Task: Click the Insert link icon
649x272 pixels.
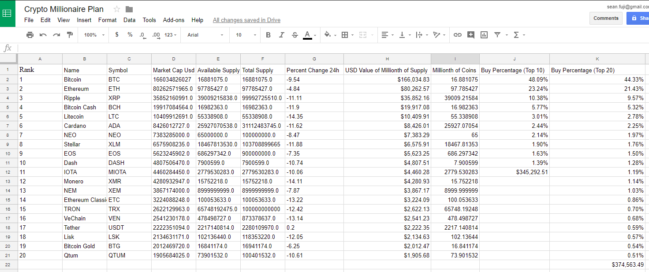Action: [458, 35]
